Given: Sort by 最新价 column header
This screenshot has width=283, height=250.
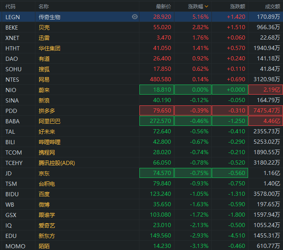Looking at the screenshot, I should pos(164,7).
